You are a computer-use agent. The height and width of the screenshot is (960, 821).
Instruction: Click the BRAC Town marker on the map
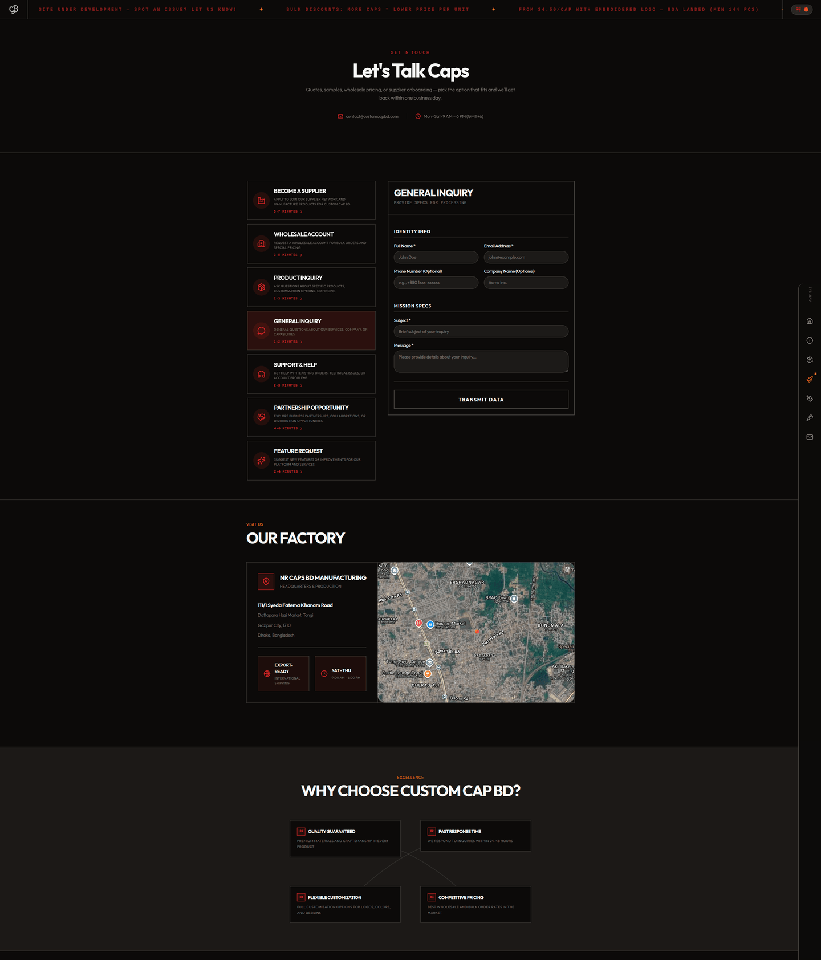pos(514,599)
